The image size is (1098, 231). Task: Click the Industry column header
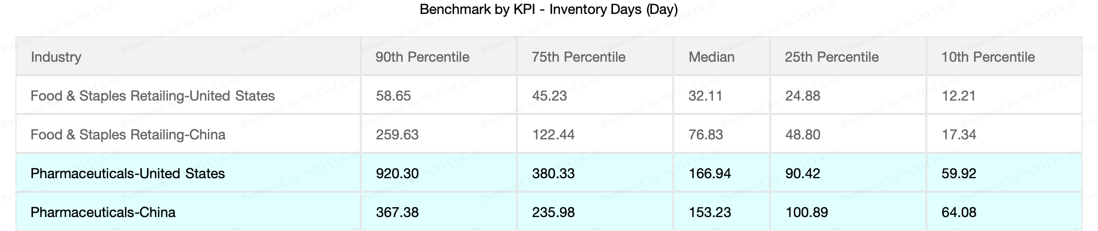pyautogui.click(x=56, y=57)
